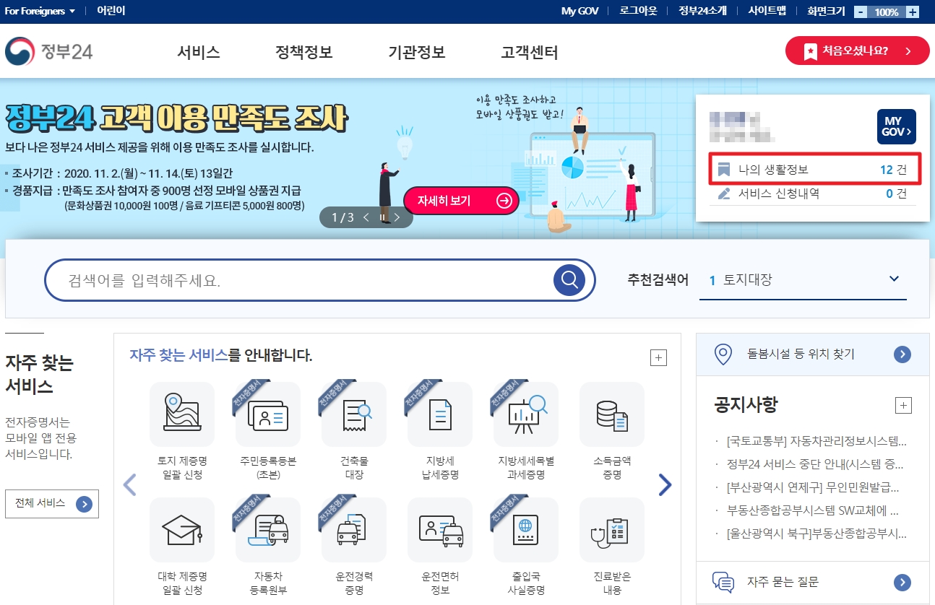The height and width of the screenshot is (605, 935).
Task: Open the 기관정보 menu
Action: 417,53
